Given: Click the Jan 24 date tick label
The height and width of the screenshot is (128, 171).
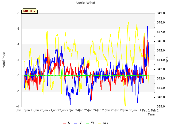Looking at the screenshot, I should pyautogui.click(x=75, y=110).
